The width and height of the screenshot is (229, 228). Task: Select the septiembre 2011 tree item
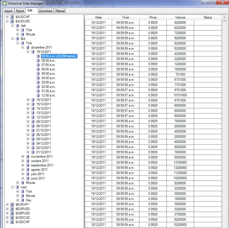(42, 165)
